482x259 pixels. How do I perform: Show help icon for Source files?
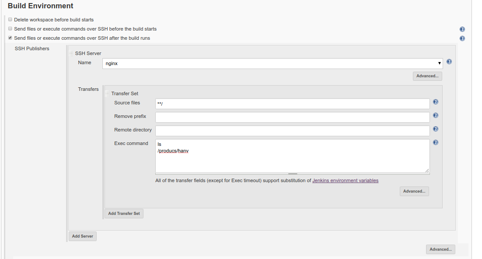pos(436,102)
